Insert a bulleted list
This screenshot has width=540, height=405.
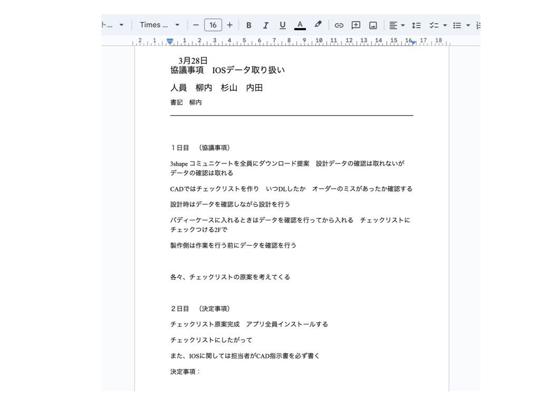(x=457, y=25)
